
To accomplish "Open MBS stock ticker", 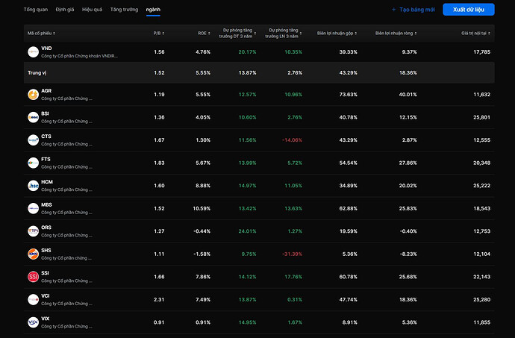I will [46, 204].
